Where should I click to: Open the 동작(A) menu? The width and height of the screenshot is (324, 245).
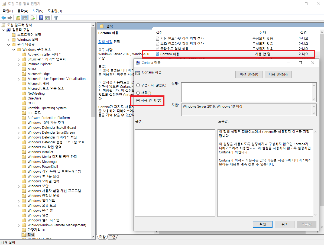(22, 11)
